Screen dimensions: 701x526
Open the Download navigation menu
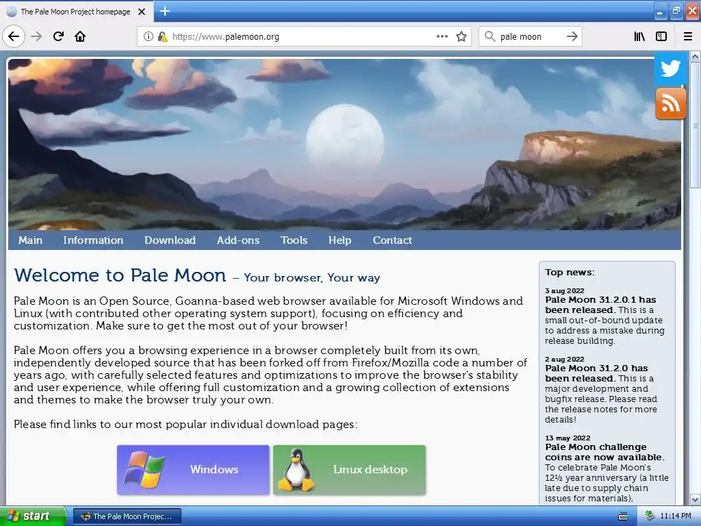point(170,240)
